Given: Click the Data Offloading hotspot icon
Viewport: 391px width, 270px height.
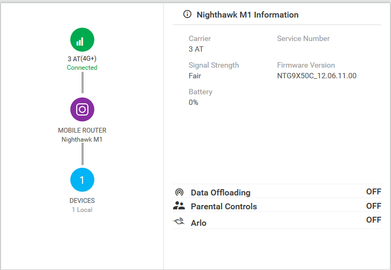Looking at the screenshot, I should pos(180,192).
